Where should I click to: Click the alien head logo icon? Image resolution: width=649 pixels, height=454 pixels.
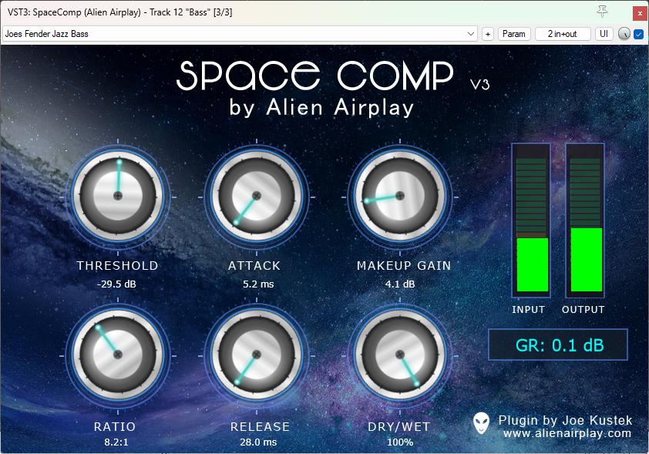coord(481,422)
